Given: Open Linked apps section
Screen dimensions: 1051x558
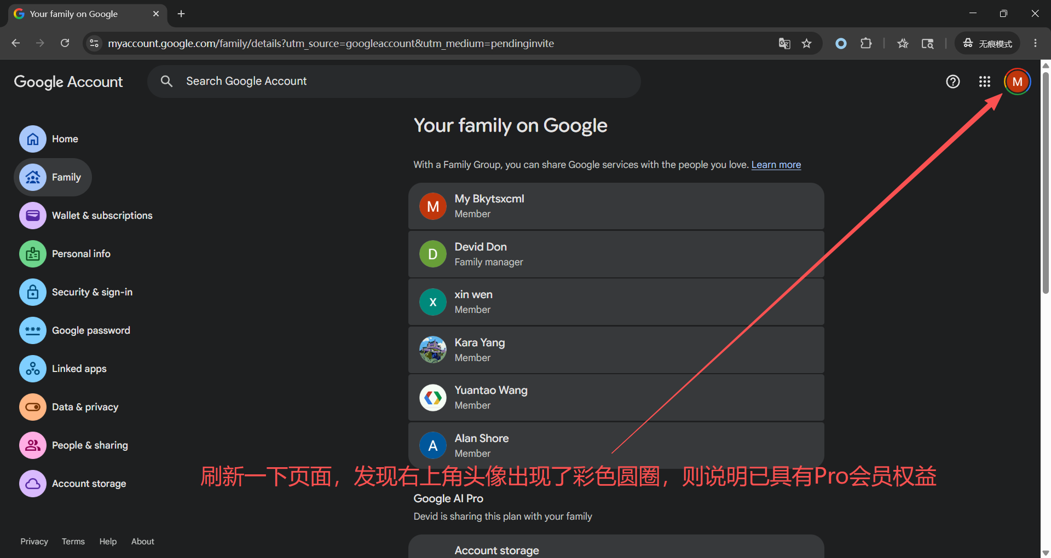Looking at the screenshot, I should (63, 369).
